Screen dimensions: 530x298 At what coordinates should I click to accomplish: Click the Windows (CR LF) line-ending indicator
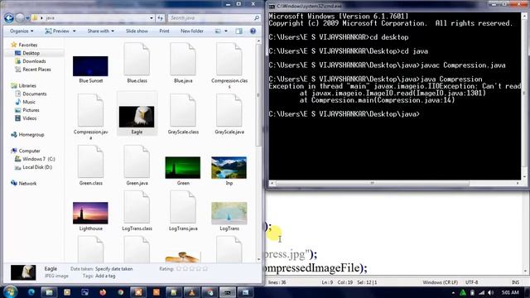tap(440, 282)
